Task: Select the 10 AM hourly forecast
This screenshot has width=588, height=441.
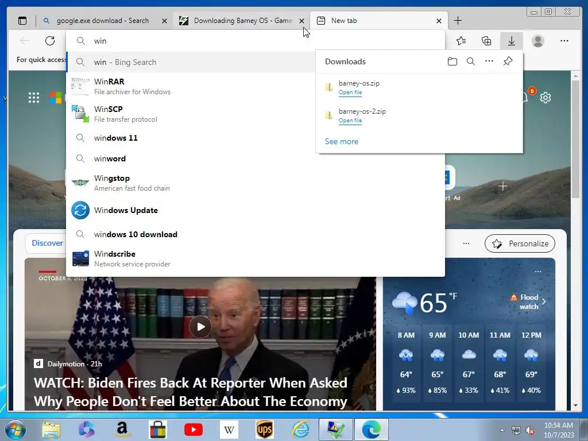Action: [469, 363]
